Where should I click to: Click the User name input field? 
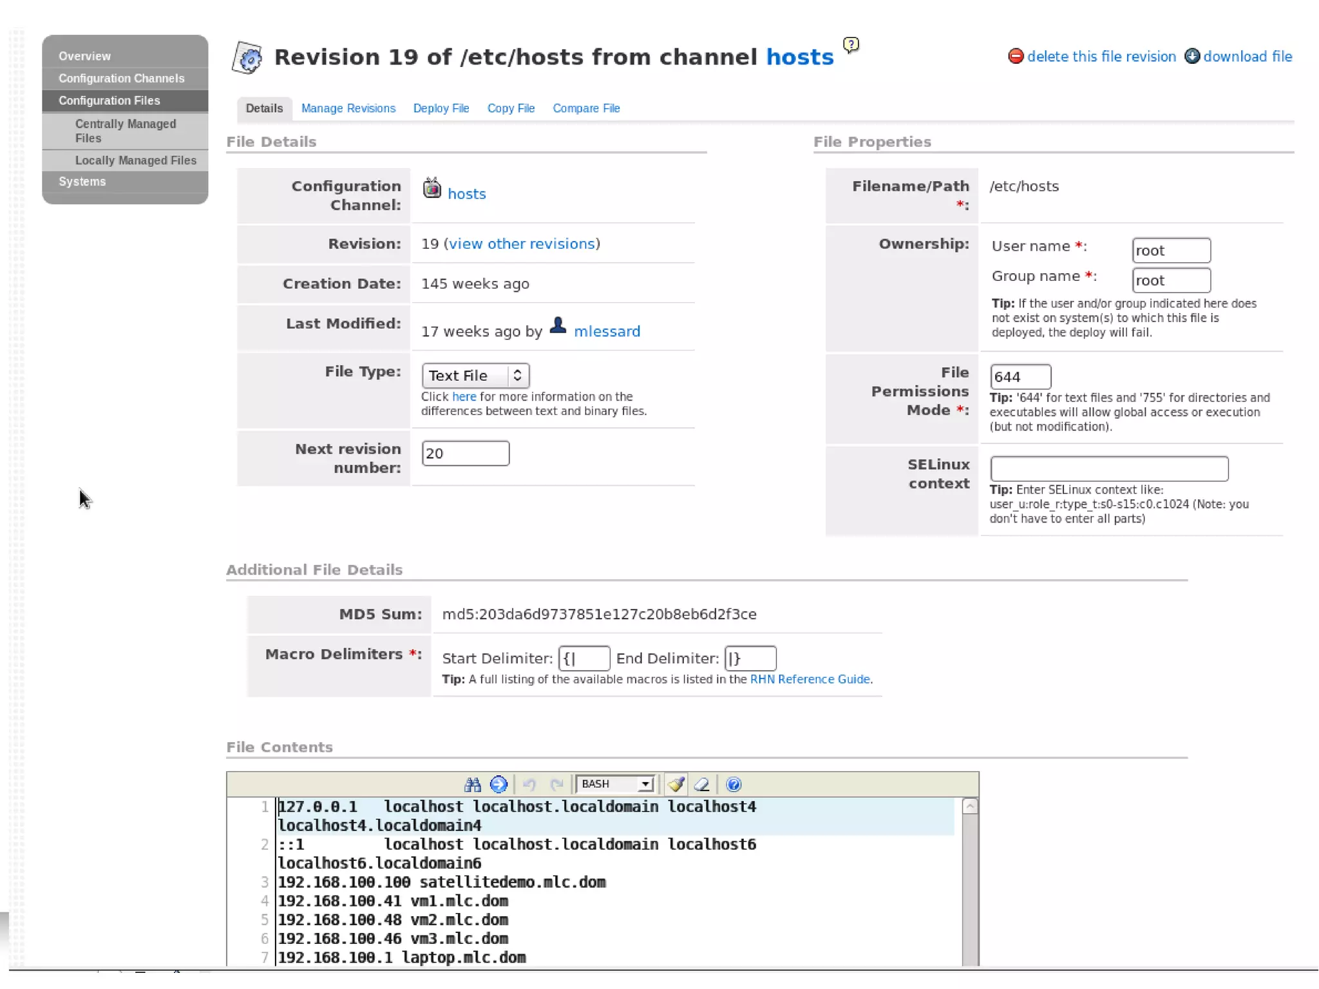click(1171, 251)
